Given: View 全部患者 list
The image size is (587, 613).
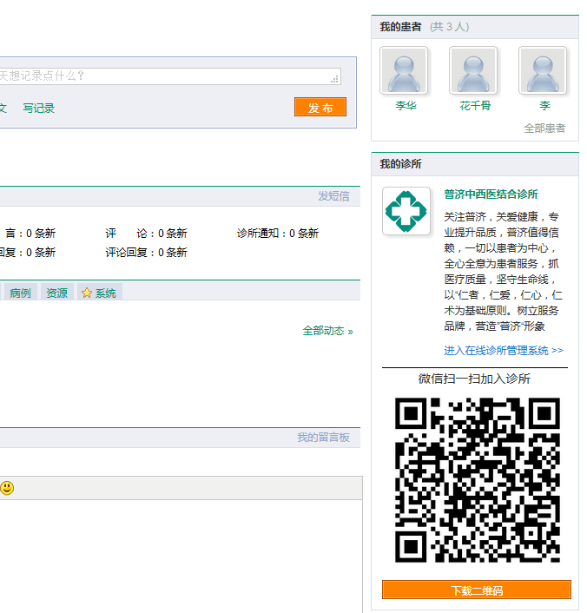Looking at the screenshot, I should (x=544, y=129).
